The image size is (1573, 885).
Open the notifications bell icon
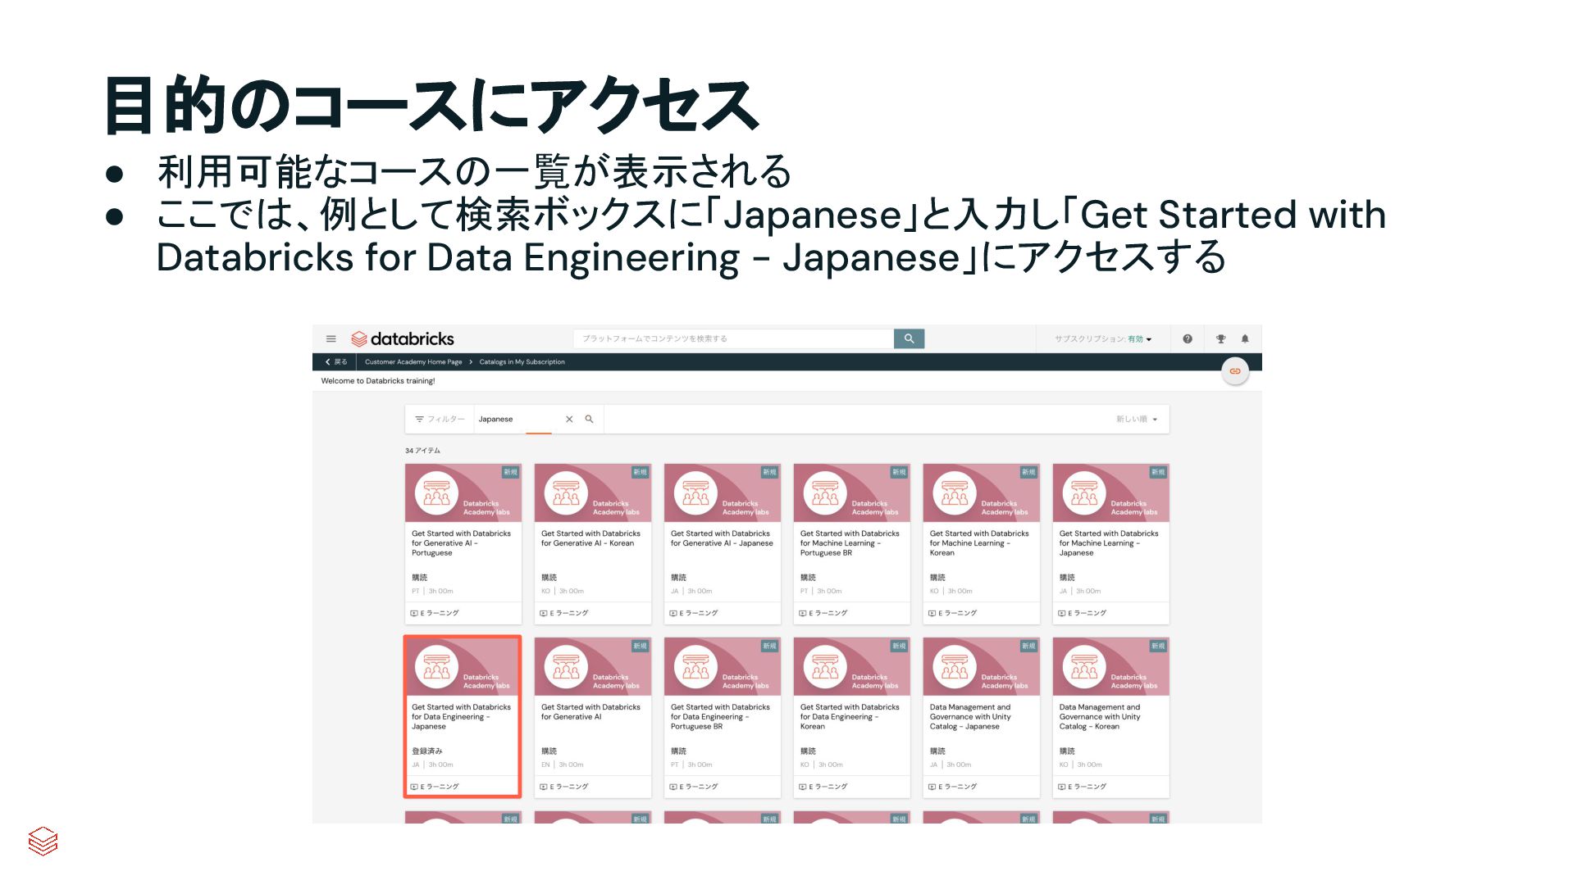coord(1245,338)
